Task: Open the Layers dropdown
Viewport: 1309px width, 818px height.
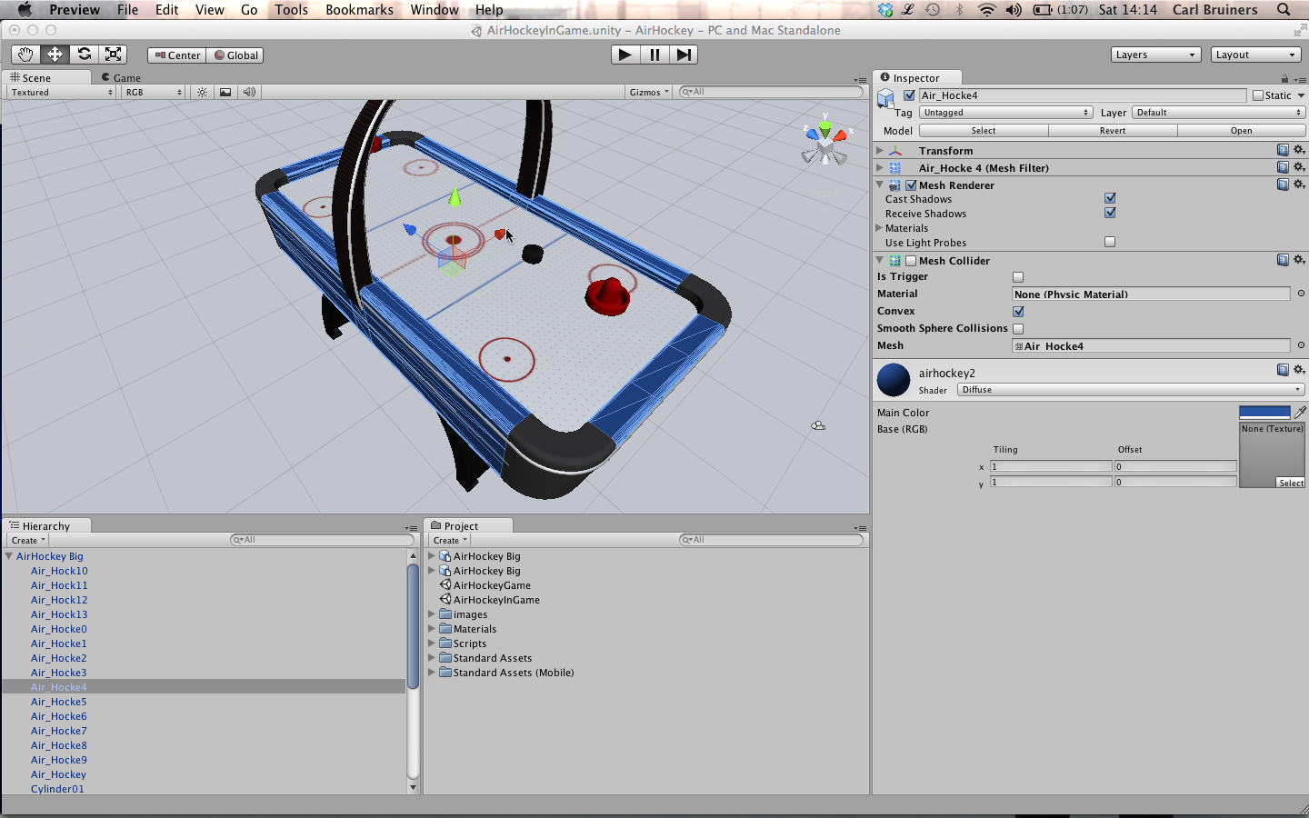Action: tap(1155, 55)
